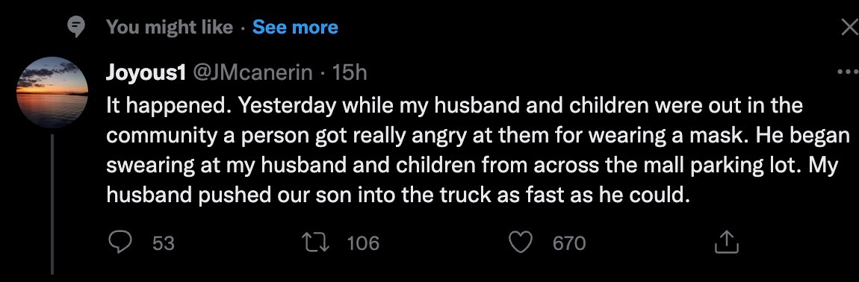The width and height of the screenshot is (859, 282).
Task: Click the vertical thread line below avatar
Action: point(52,204)
